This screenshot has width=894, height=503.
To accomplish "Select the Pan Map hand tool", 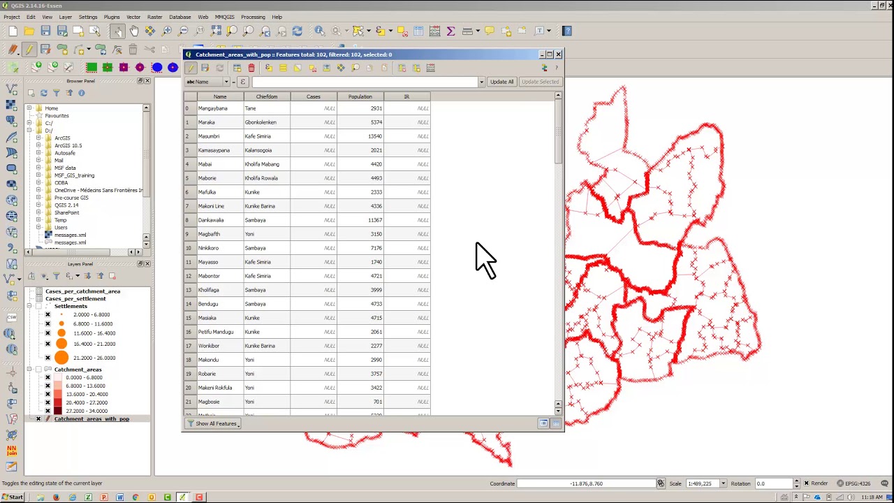I will point(134,31).
